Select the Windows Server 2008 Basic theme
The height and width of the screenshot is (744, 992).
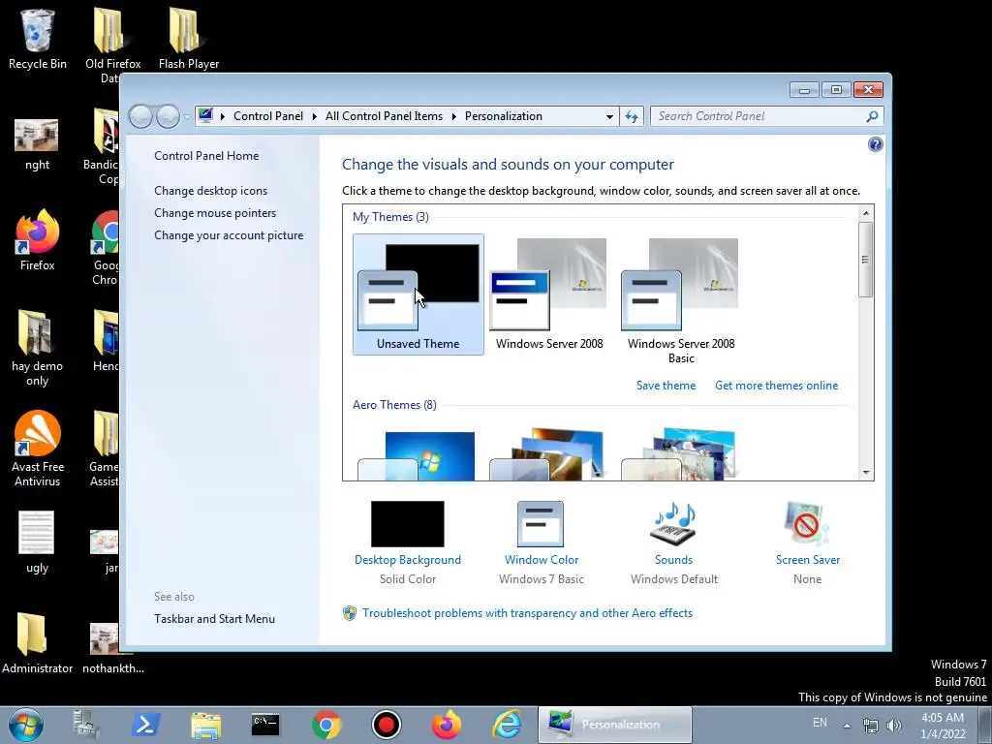click(x=681, y=300)
